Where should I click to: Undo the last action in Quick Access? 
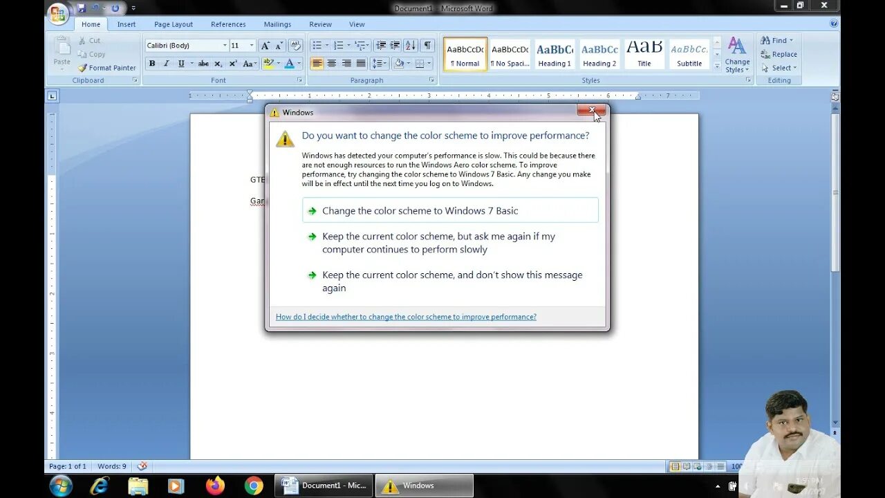96,8
